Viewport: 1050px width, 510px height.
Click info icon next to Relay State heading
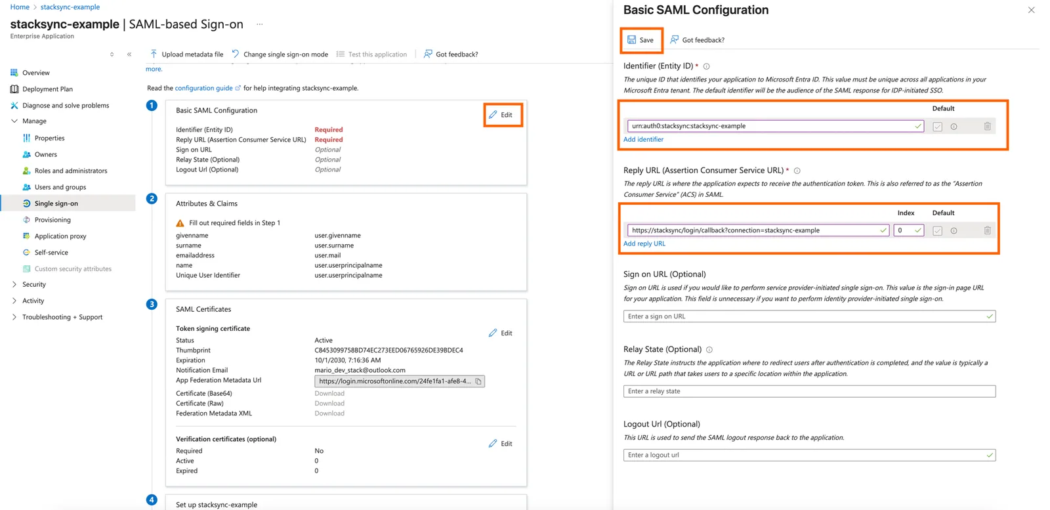point(709,350)
